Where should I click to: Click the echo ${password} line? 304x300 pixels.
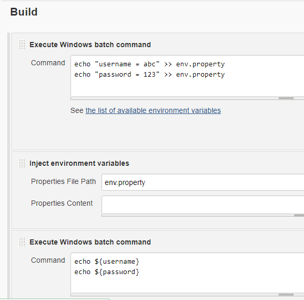click(107, 272)
